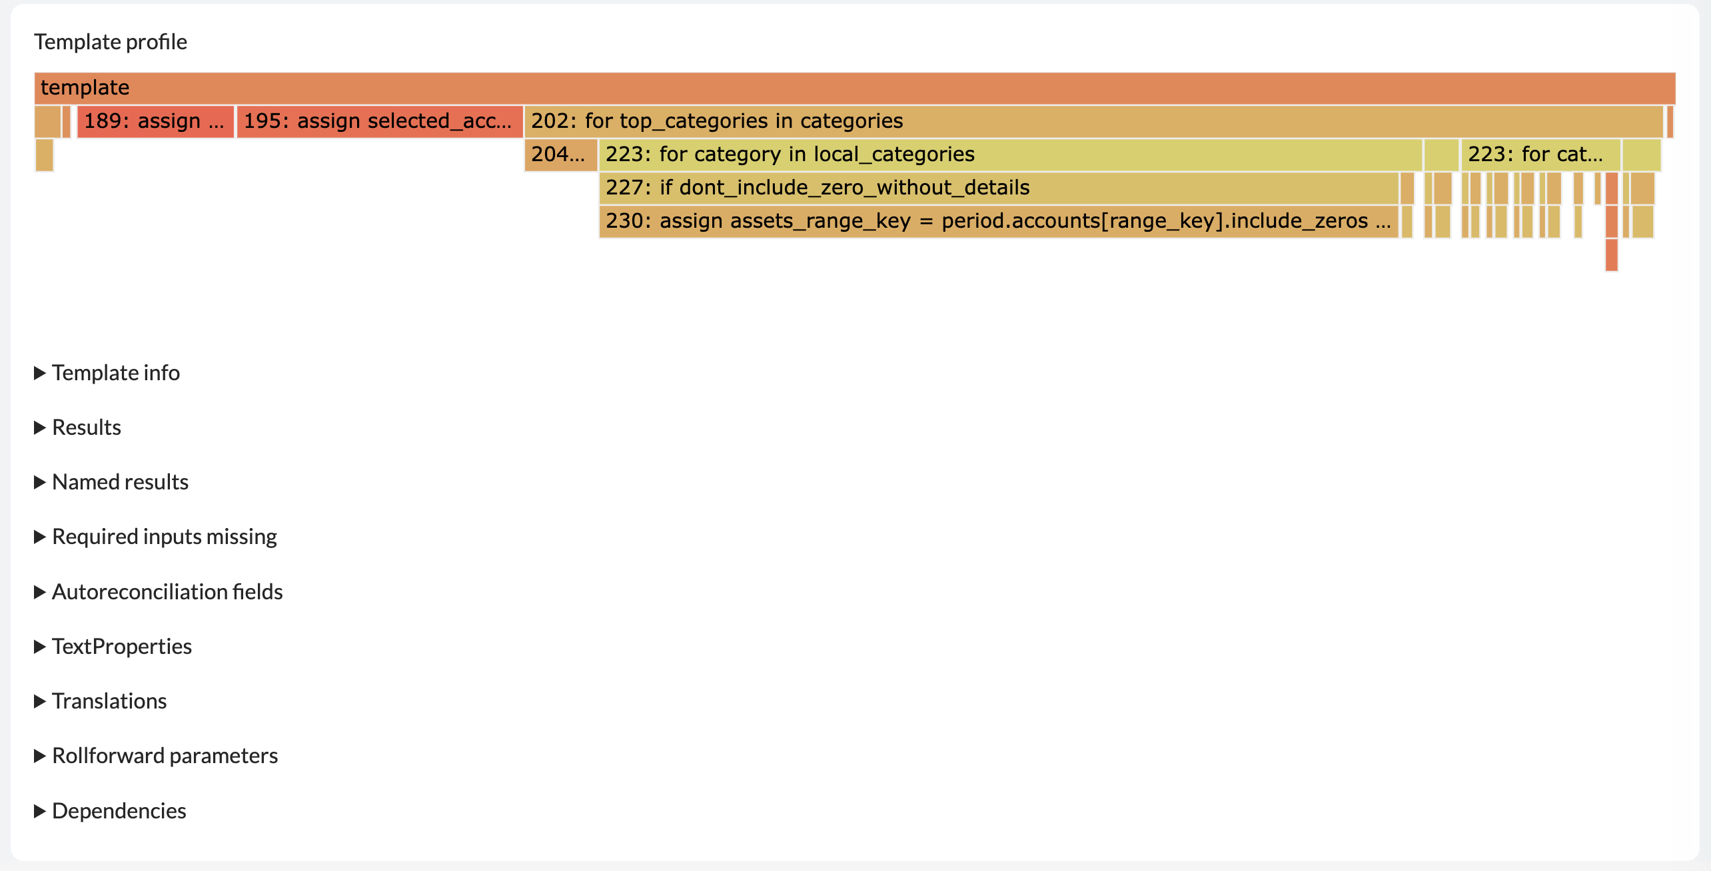Expand the Results section
Viewport: 1711px width, 871px height.
click(x=78, y=428)
